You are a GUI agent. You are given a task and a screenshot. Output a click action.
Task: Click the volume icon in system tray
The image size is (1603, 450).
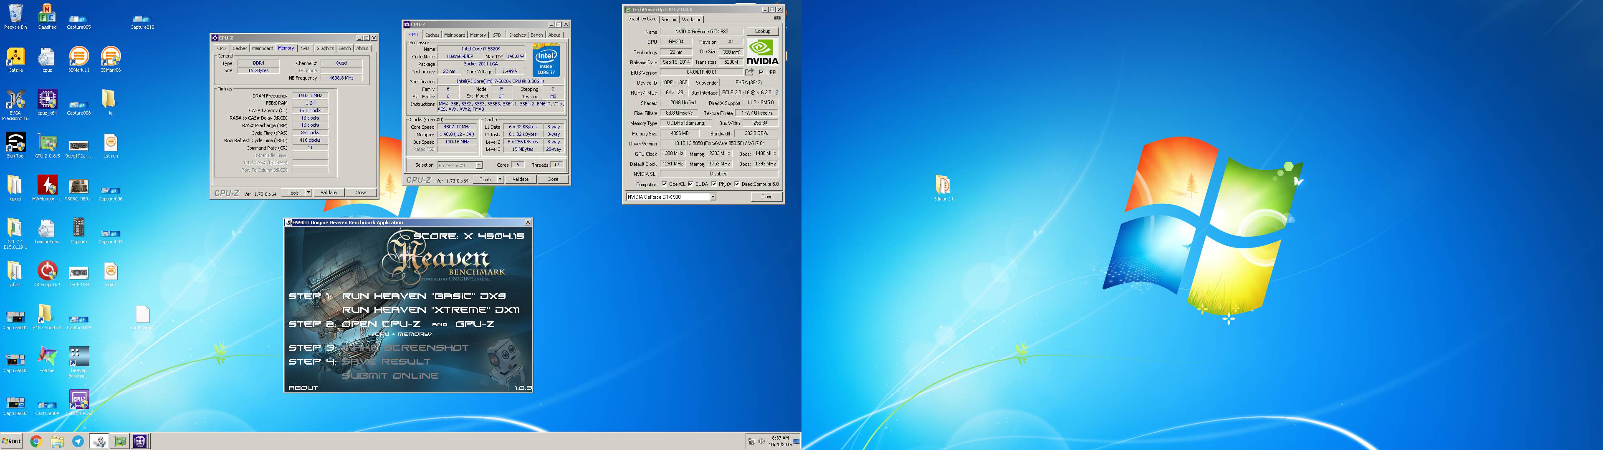pyautogui.click(x=761, y=441)
